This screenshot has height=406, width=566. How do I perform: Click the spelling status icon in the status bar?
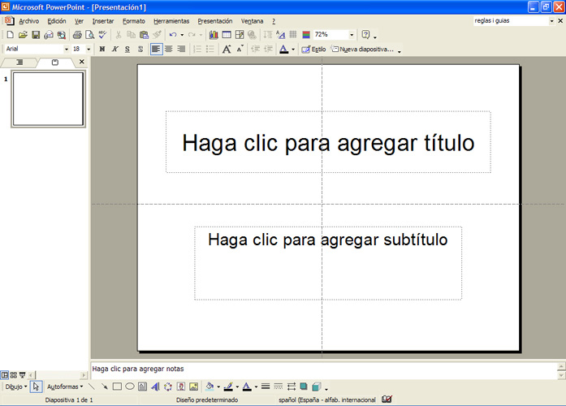pos(387,400)
